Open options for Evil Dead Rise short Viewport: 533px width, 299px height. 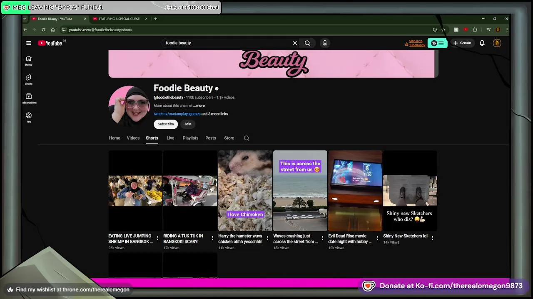click(x=377, y=238)
